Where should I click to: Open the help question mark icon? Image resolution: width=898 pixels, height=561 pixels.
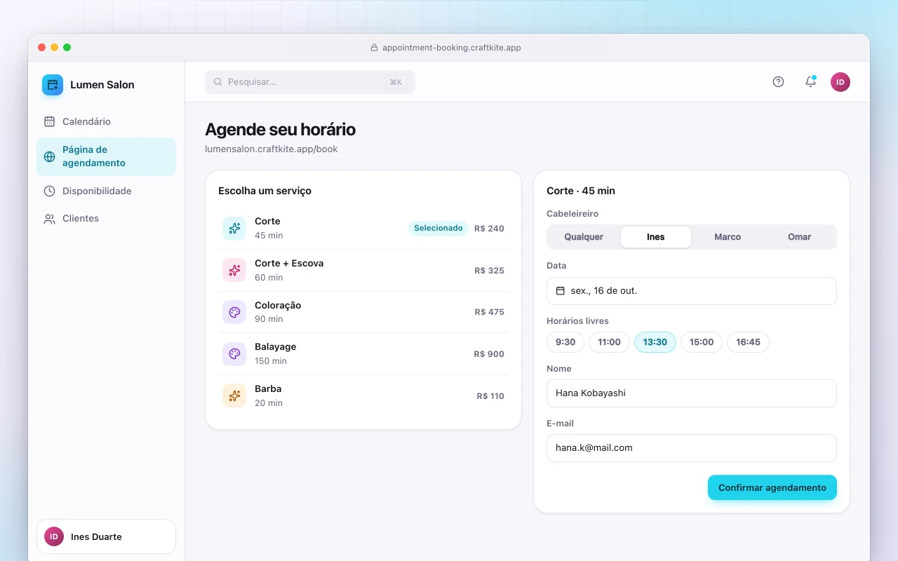[778, 82]
